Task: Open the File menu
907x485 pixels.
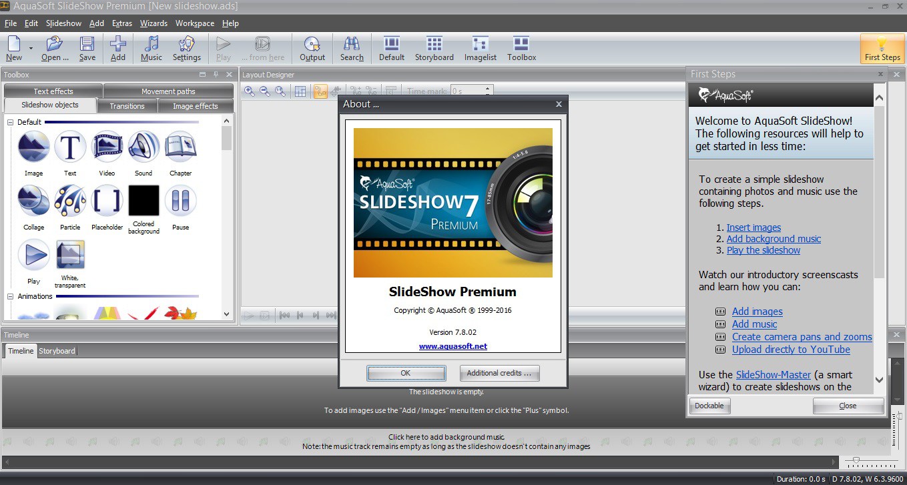Action: 11,23
